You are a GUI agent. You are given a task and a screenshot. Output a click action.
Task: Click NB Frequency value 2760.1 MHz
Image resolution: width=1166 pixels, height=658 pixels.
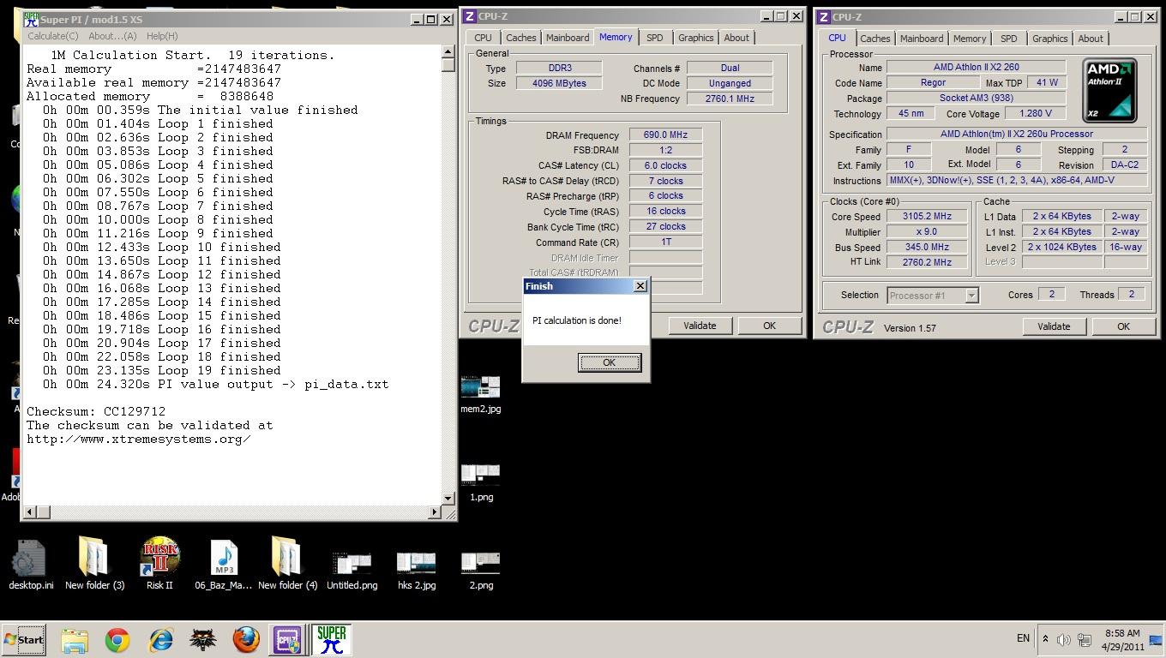point(730,99)
